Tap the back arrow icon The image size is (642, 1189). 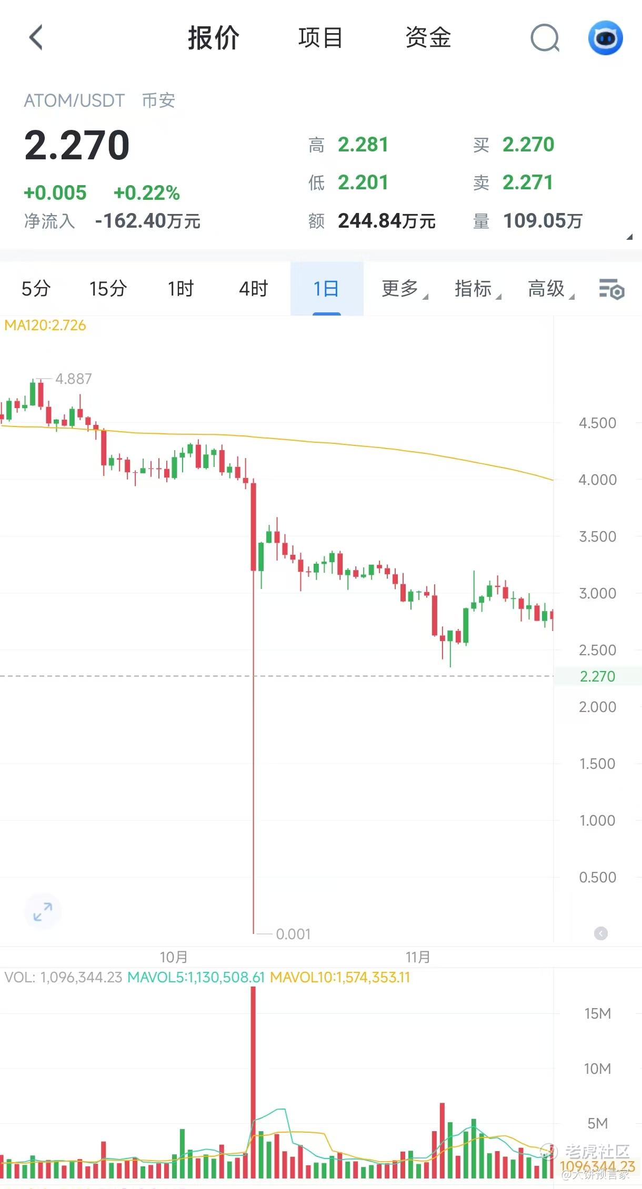(x=36, y=38)
